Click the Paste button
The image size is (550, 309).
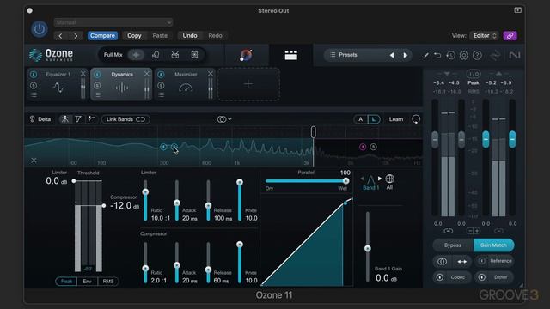click(x=160, y=36)
